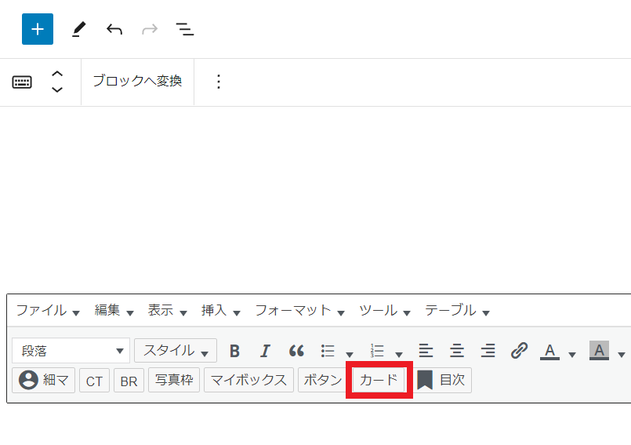The image size is (631, 445).
Task: Apply text color with A icon
Action: point(549,351)
